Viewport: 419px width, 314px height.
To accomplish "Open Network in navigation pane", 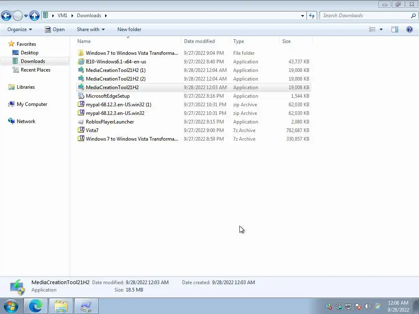I will tap(26, 121).
